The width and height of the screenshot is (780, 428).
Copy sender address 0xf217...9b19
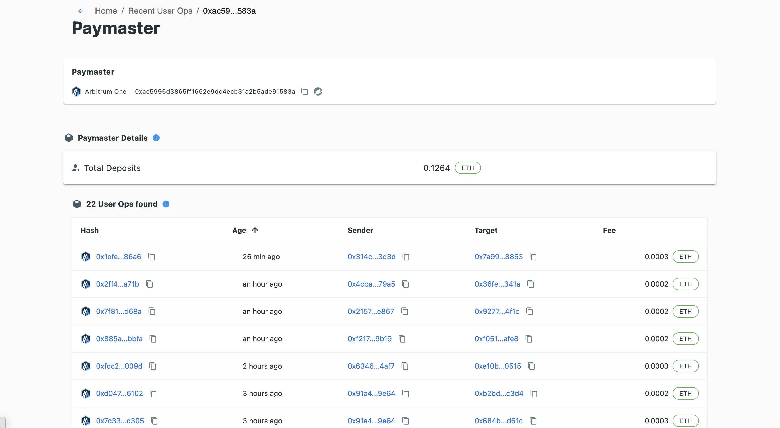402,339
